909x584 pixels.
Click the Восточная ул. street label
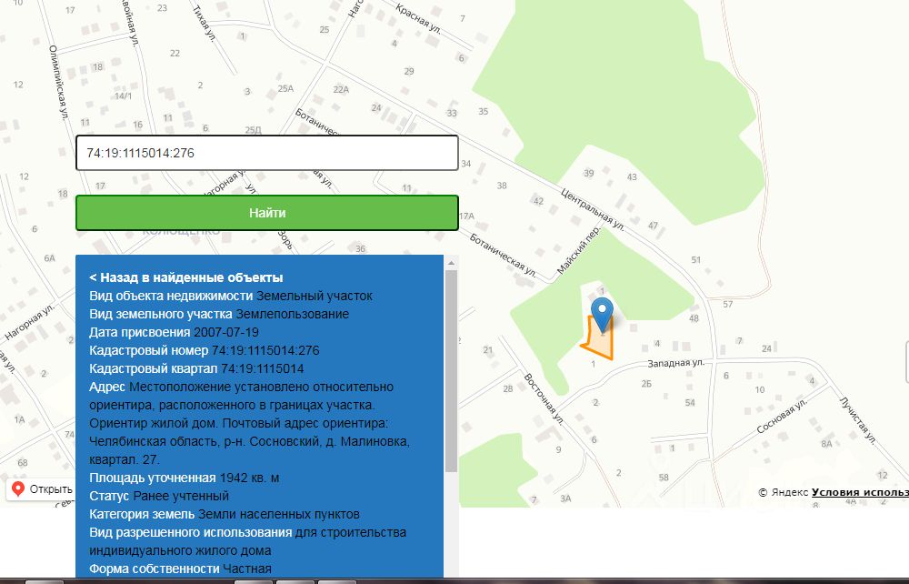pyautogui.click(x=544, y=398)
